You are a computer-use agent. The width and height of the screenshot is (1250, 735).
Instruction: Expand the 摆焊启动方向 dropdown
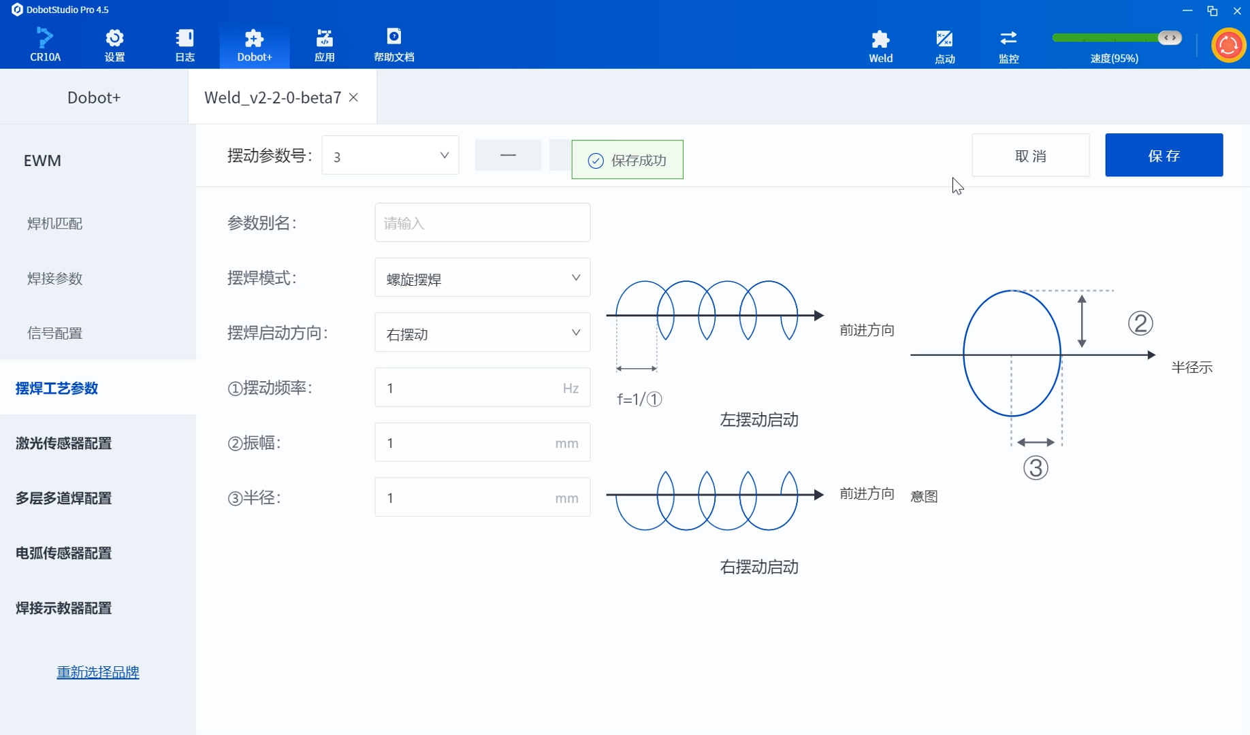point(482,333)
